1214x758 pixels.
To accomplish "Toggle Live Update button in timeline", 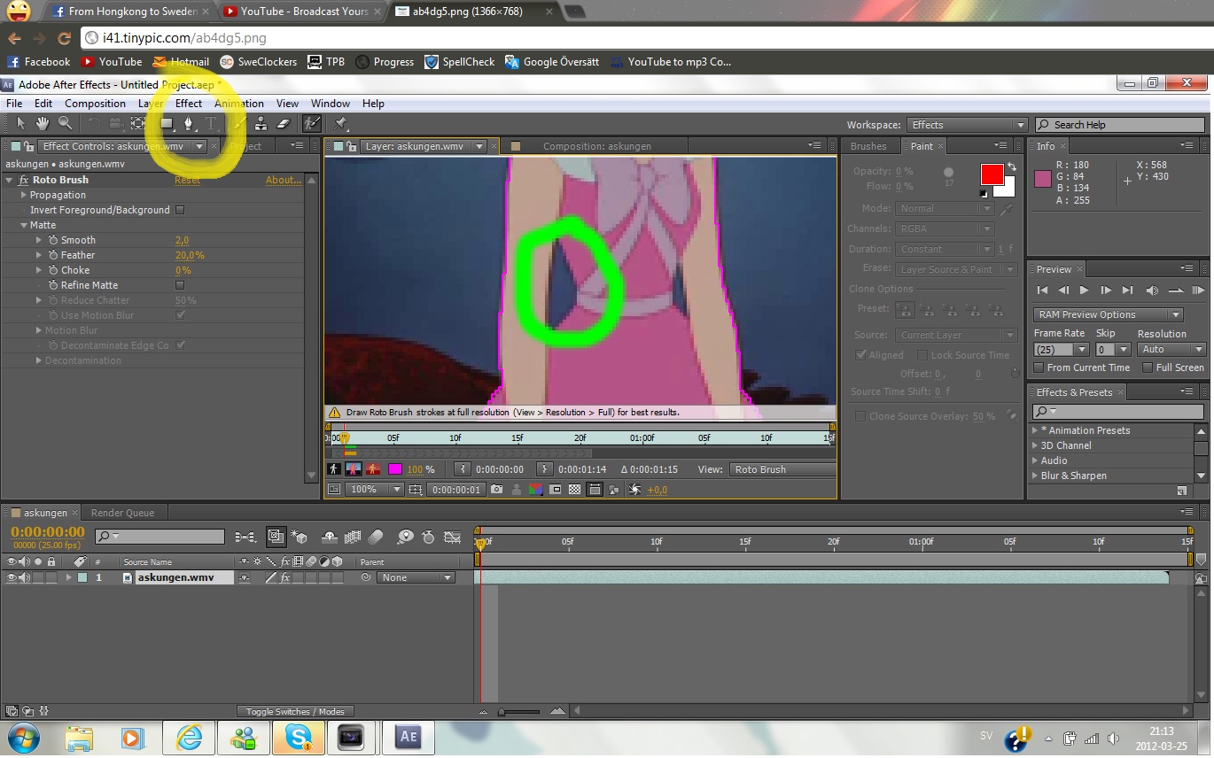I will point(276,537).
